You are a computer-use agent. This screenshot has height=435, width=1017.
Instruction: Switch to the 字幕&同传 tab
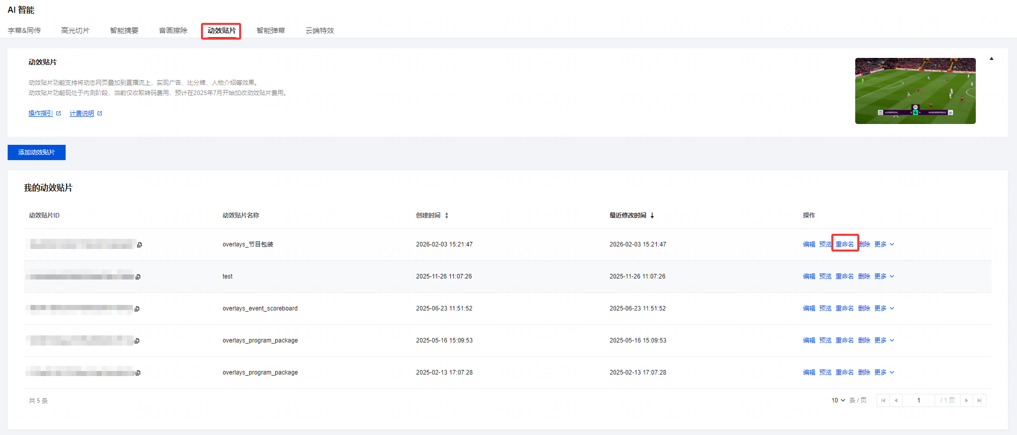tap(24, 30)
